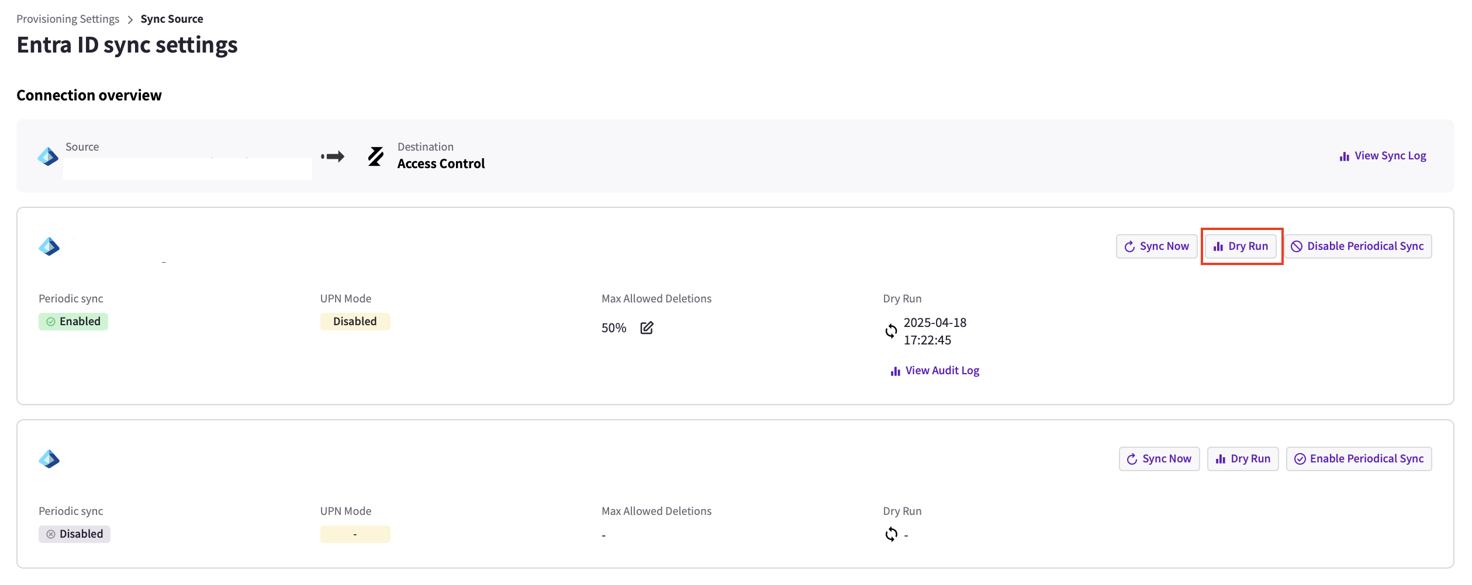1472x585 pixels.
Task: Start Dry Run for disabled sync connection
Action: pyautogui.click(x=1243, y=459)
